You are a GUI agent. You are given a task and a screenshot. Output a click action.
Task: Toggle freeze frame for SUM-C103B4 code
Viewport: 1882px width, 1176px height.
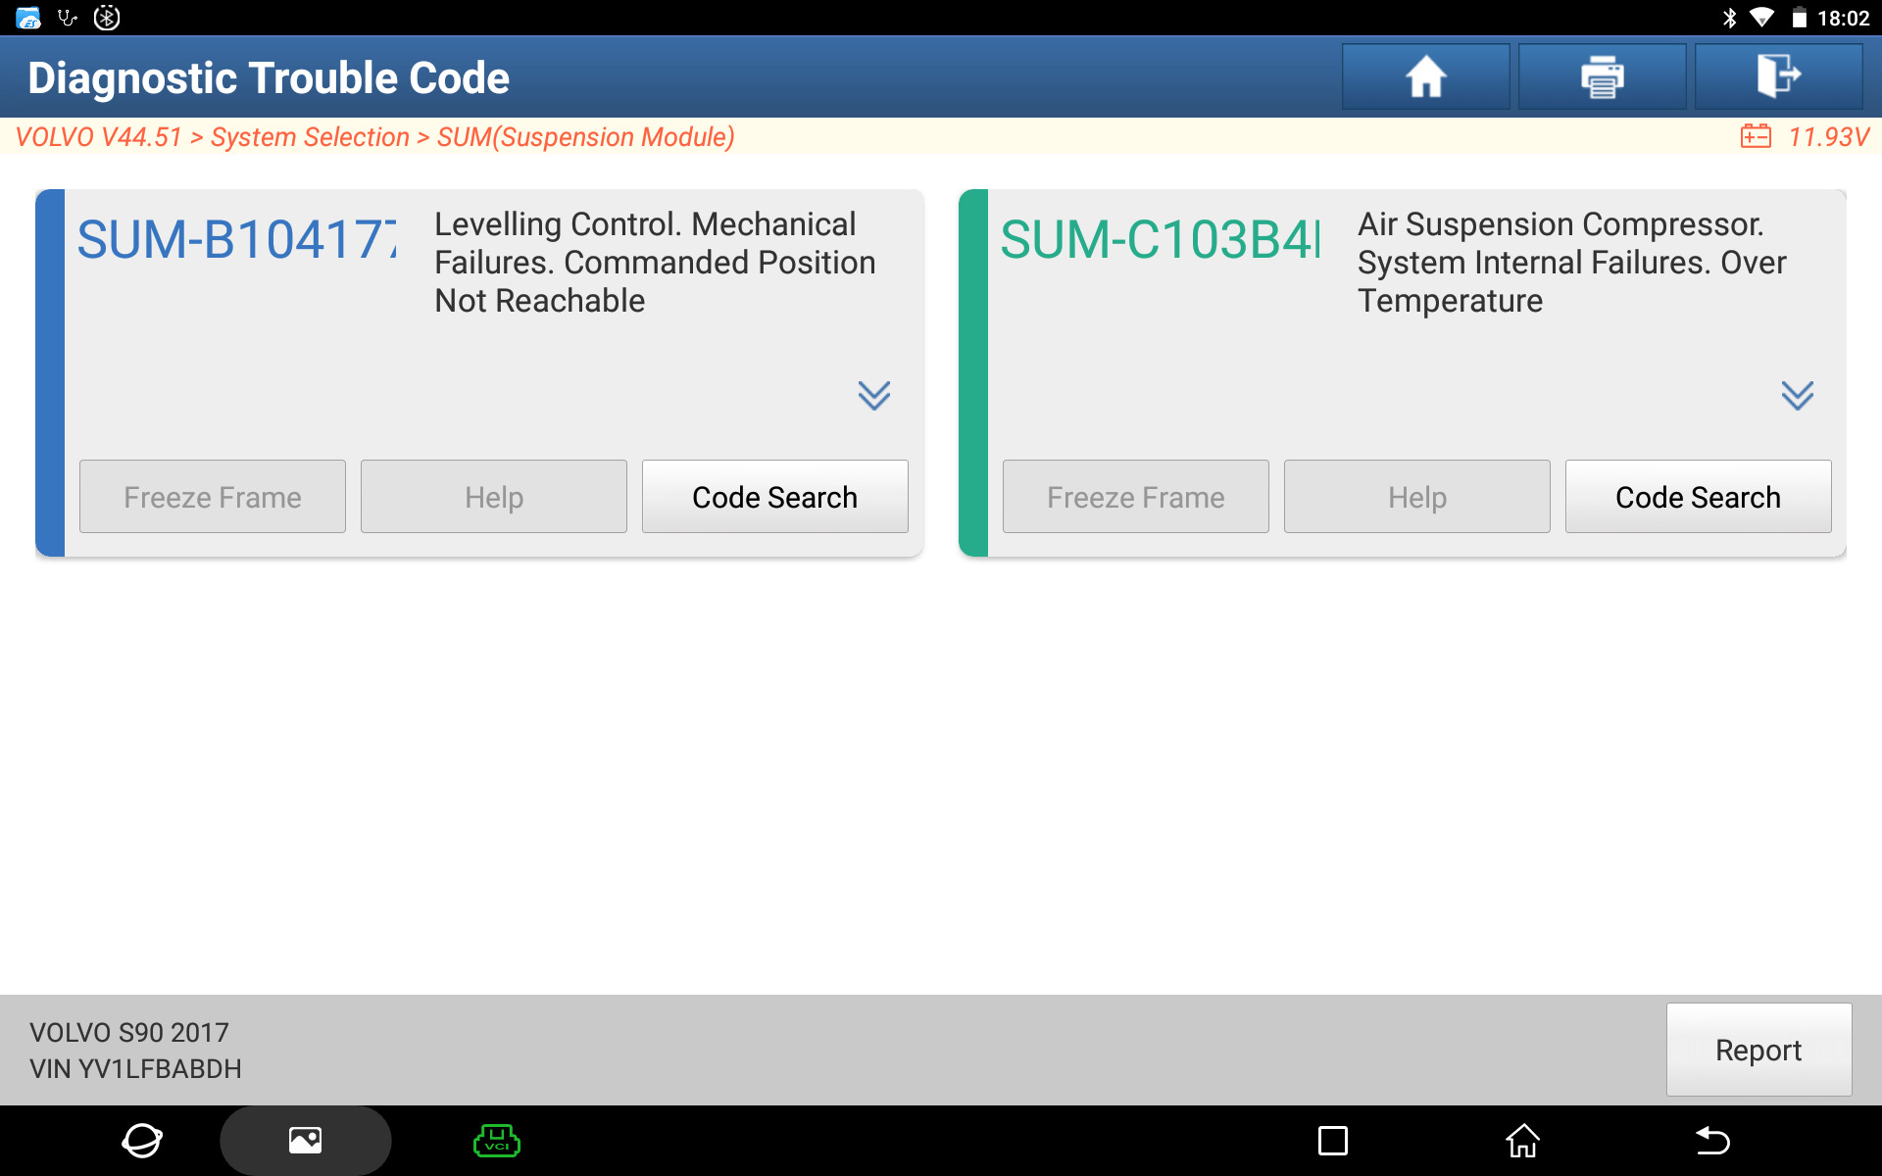point(1135,497)
